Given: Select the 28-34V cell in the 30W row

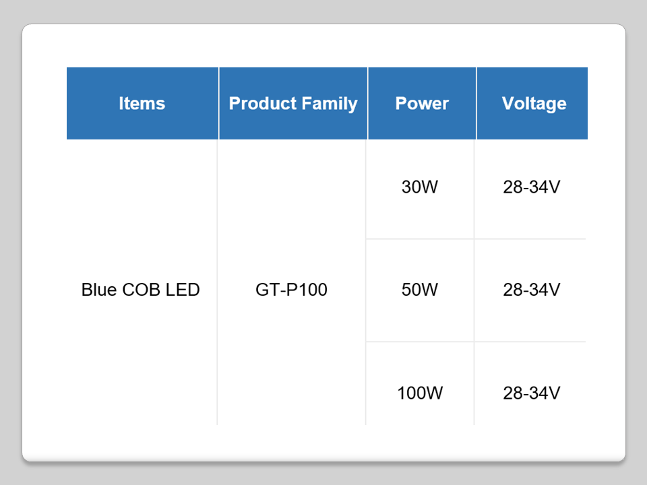Looking at the screenshot, I should pyautogui.click(x=531, y=187).
